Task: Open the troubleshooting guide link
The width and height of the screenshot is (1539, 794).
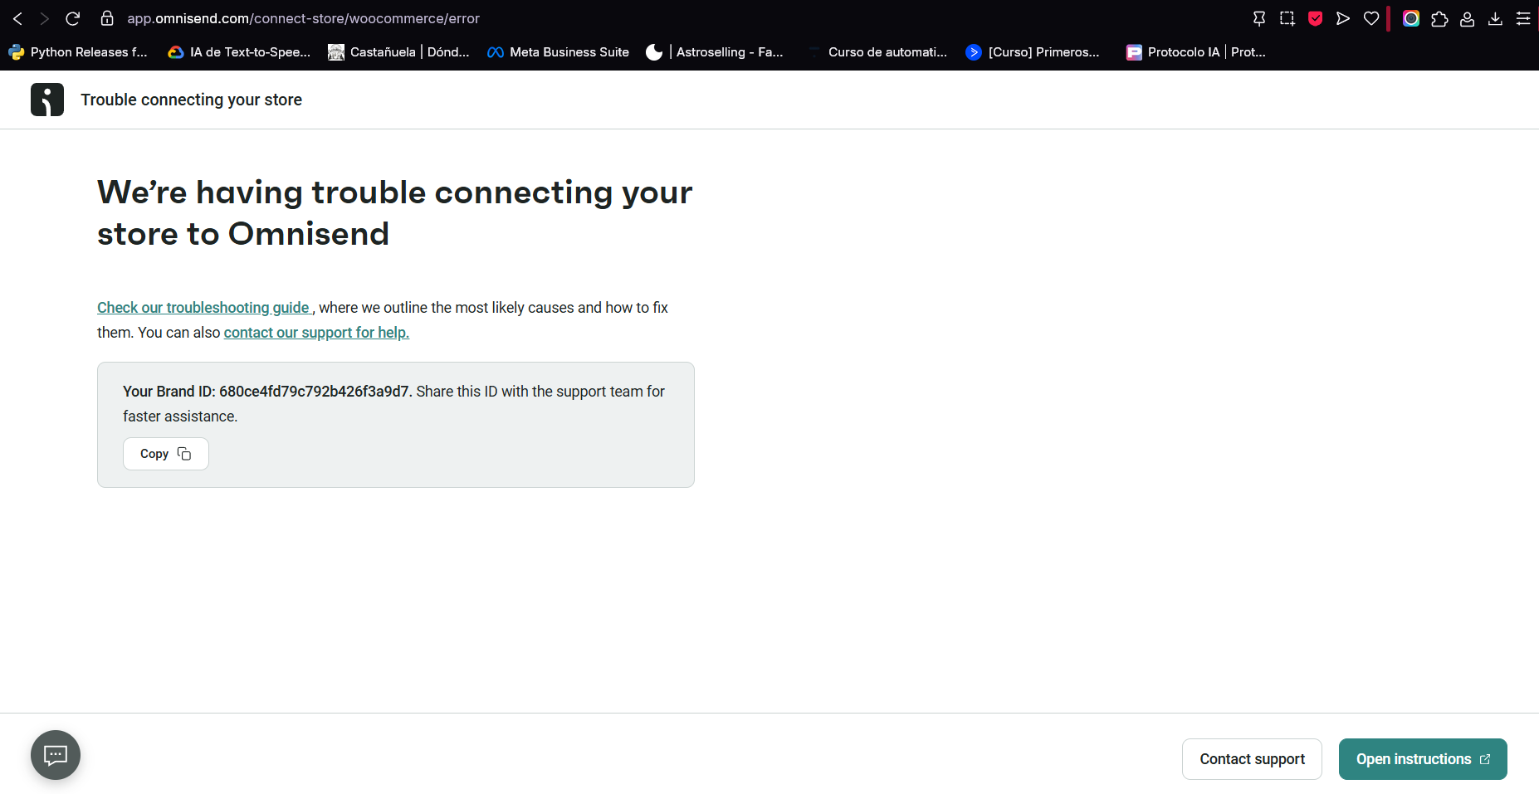Action: [203, 308]
